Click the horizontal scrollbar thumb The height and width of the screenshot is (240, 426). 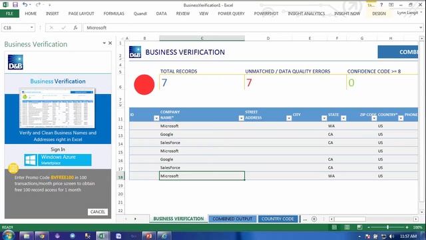click(x=350, y=219)
